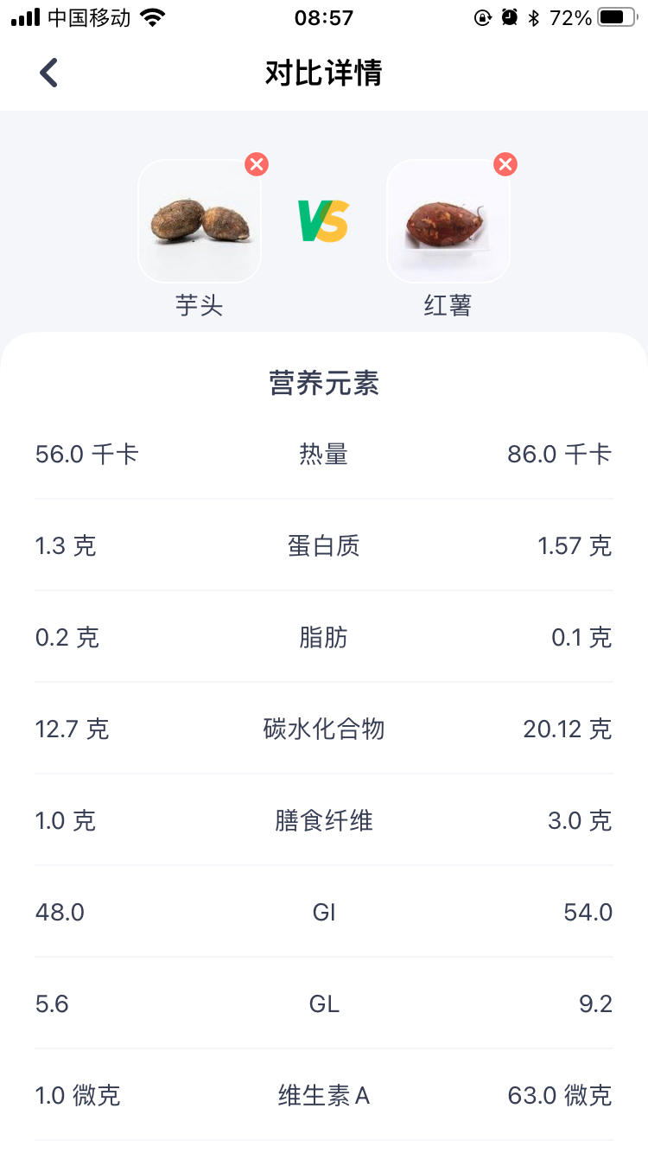Open the 红薯 food thumbnail
Image resolution: width=648 pixels, height=1153 pixels.
pyautogui.click(x=448, y=221)
